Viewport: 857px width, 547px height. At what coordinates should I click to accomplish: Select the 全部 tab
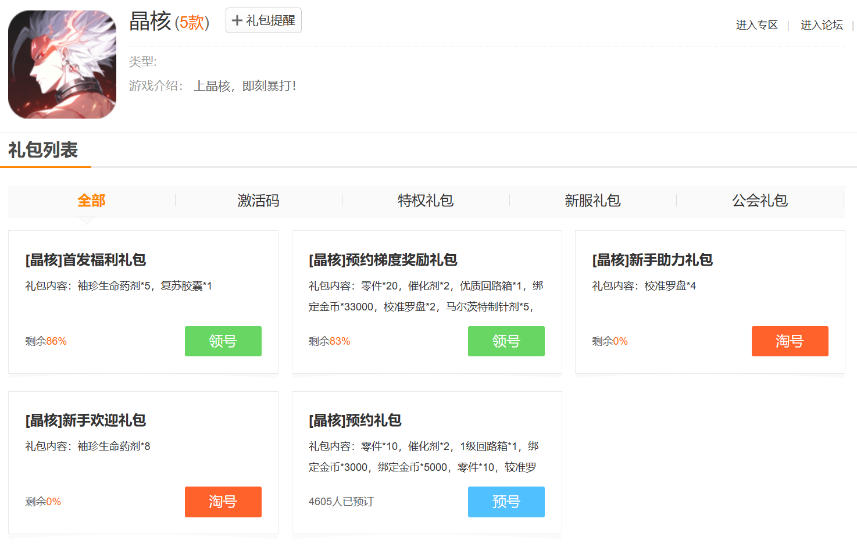click(91, 201)
